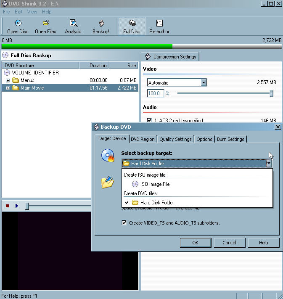
Task: Click the 00:00.00 duration value
Action: tap(98, 80)
